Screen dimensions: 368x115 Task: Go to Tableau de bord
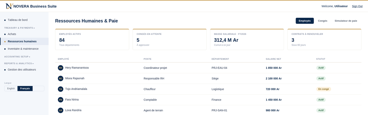(24, 20)
